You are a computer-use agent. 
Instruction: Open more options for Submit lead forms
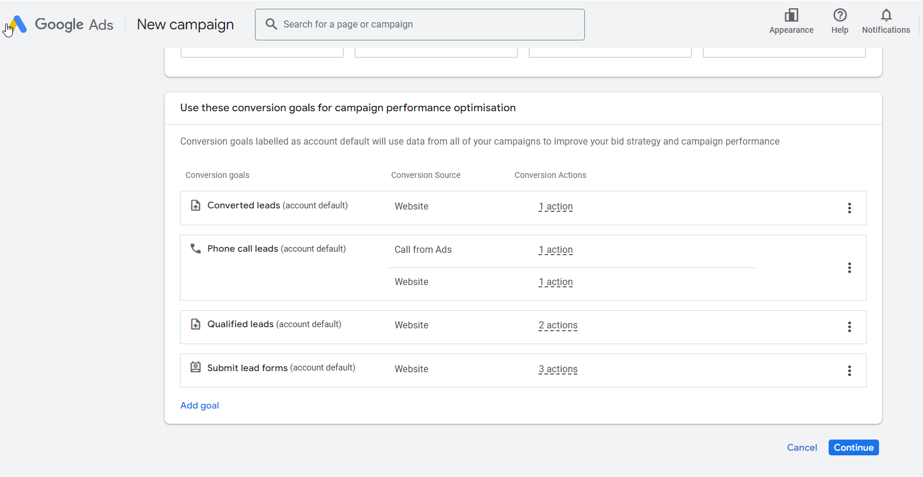pos(849,371)
